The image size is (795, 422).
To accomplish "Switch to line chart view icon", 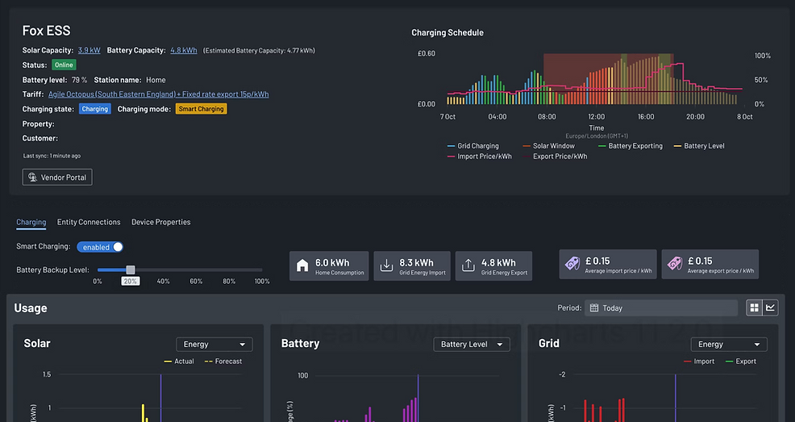I will coord(770,308).
